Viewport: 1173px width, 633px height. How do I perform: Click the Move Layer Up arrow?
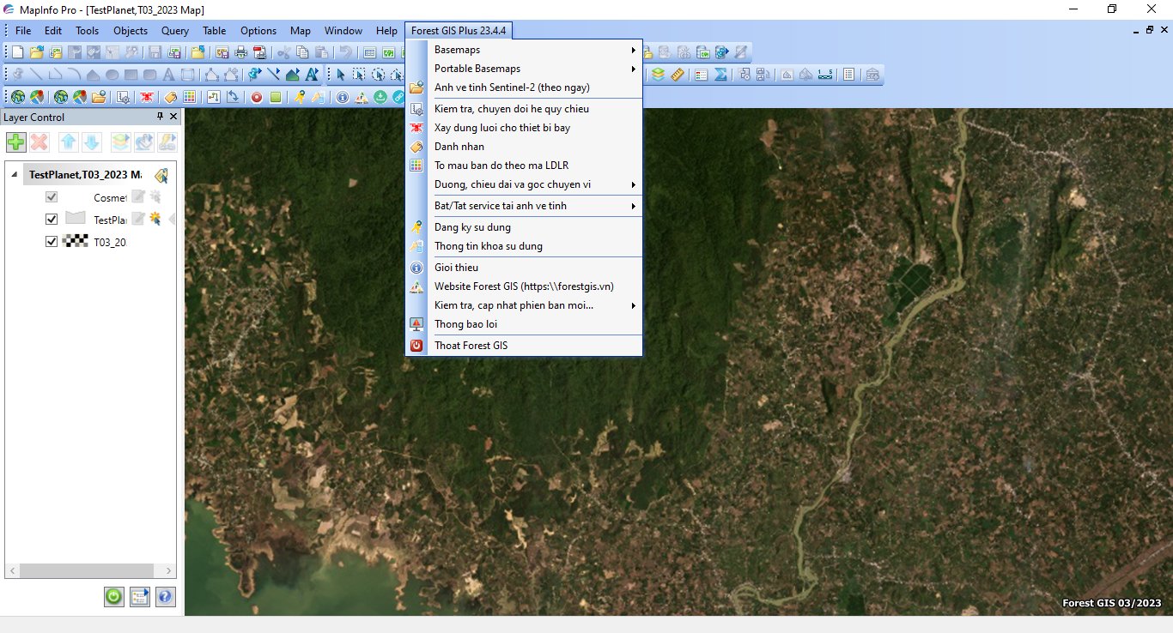(69, 142)
